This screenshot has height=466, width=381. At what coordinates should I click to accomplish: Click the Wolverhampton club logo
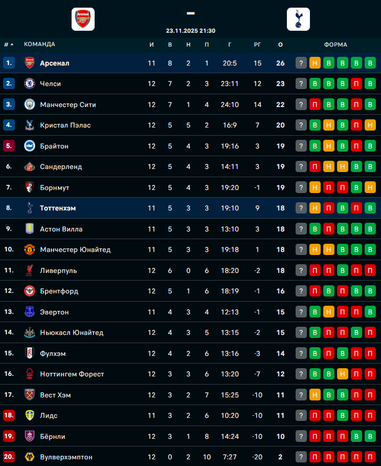pos(29,457)
